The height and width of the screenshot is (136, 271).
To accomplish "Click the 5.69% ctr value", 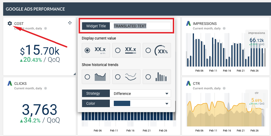I will coord(257,100).
